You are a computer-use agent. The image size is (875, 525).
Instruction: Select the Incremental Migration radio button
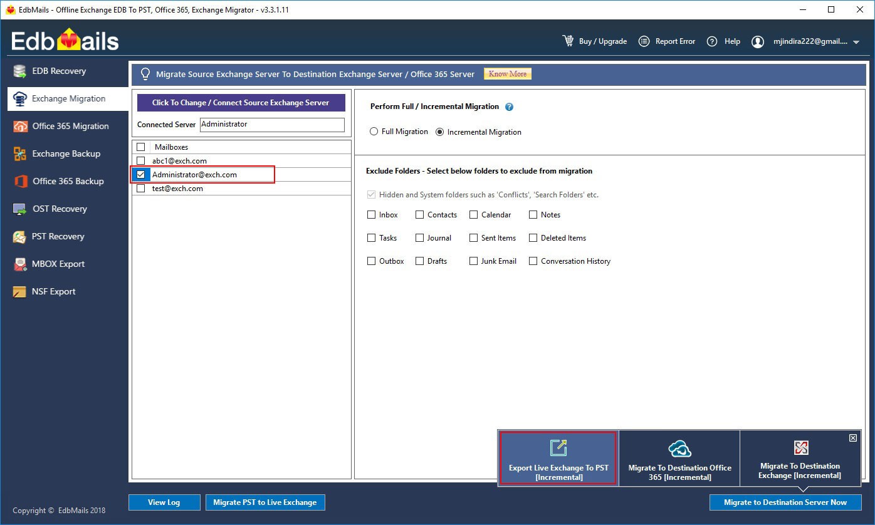440,132
